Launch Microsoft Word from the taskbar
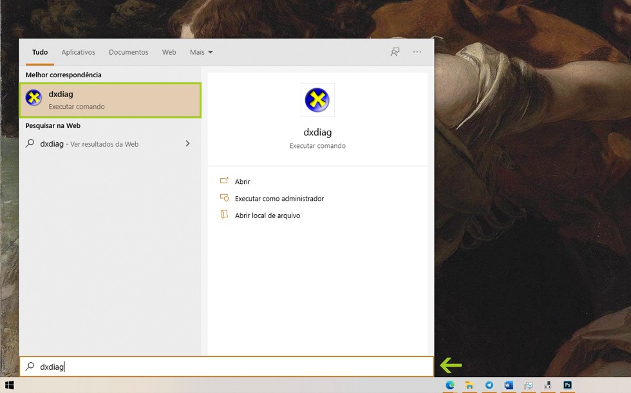 (509, 385)
